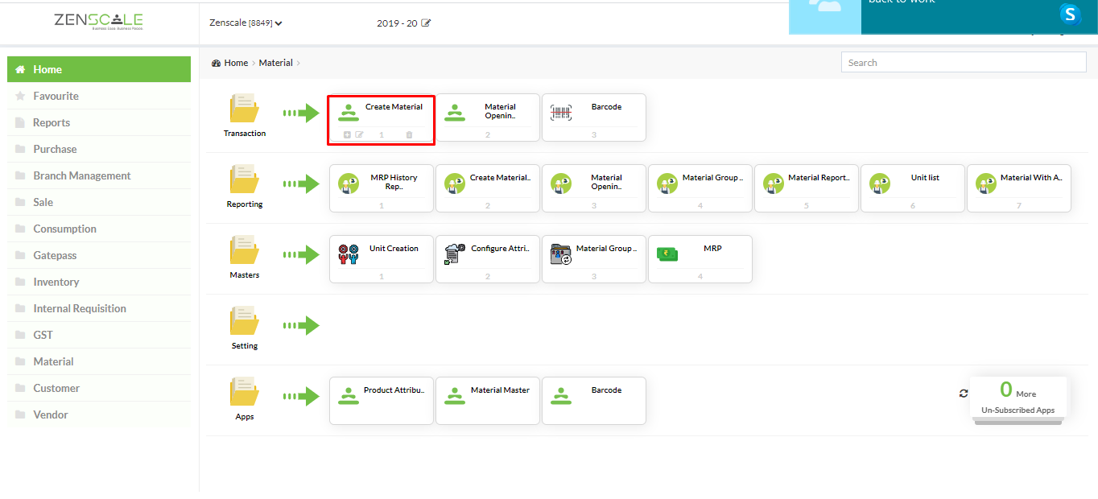Open the MRP master card
The height and width of the screenshot is (499, 1098).
700,259
